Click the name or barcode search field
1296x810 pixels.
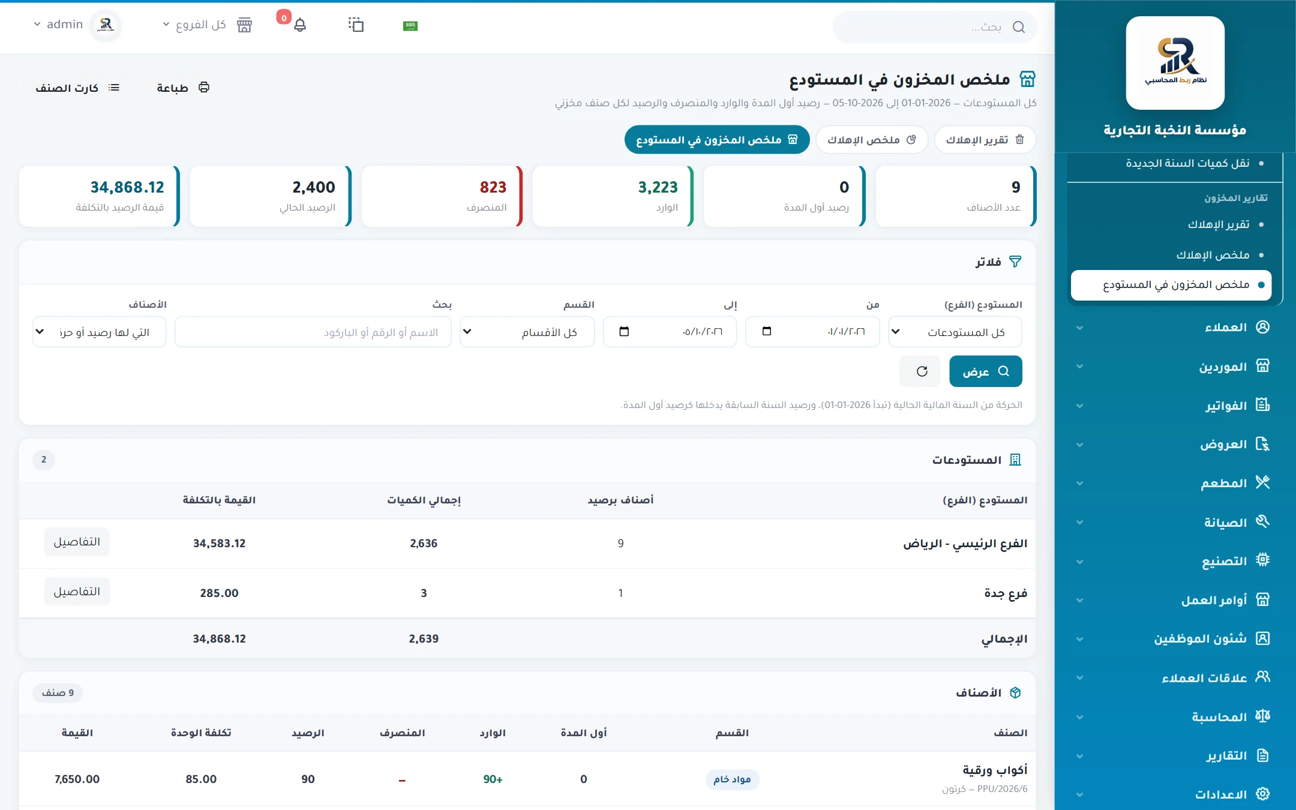(313, 332)
